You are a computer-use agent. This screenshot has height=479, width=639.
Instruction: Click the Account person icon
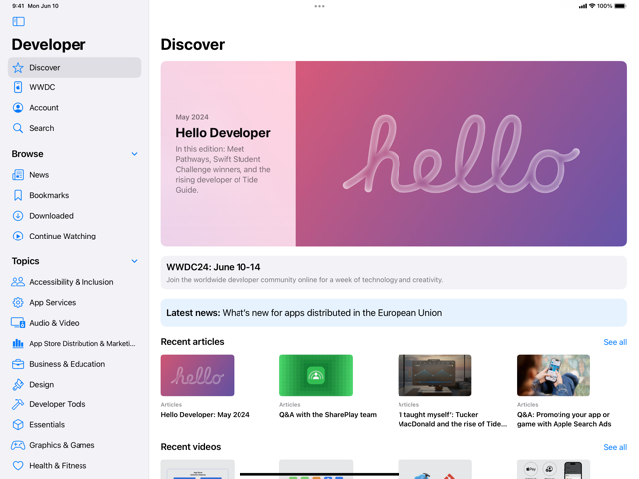click(18, 108)
